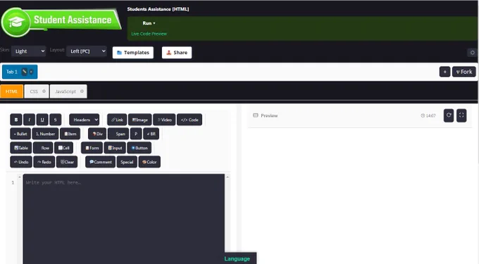Image resolution: width=479 pixels, height=264 pixels.
Task: Open CSS tab settings gear
Action: pyautogui.click(x=44, y=91)
